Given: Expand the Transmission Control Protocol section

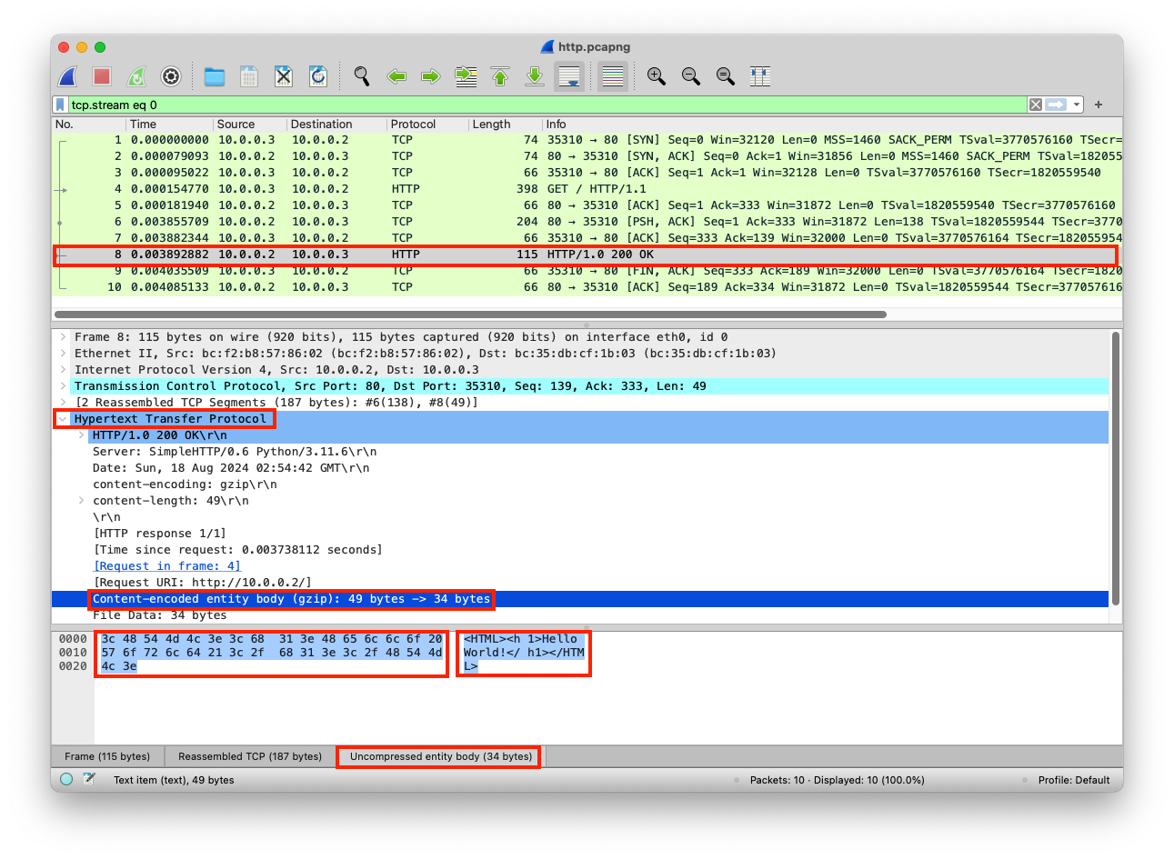Looking at the screenshot, I should pos(63,386).
